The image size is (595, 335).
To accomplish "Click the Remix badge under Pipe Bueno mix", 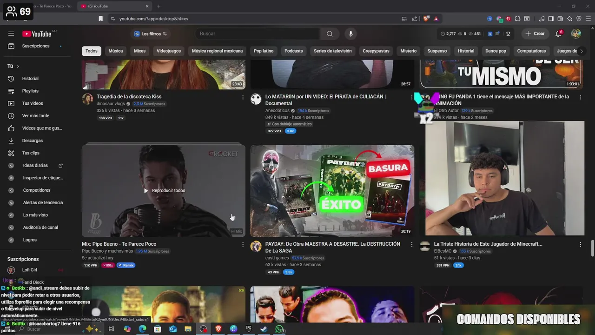I will (x=126, y=265).
